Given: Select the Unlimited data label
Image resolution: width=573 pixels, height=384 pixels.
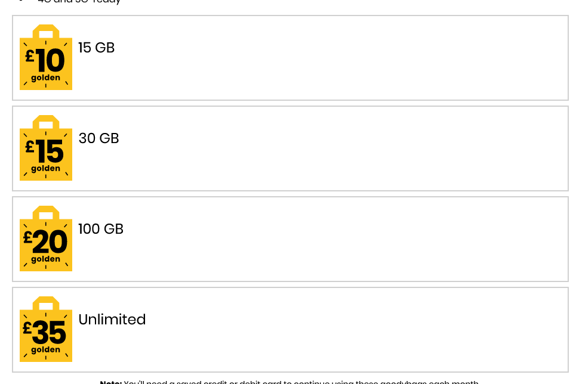Looking at the screenshot, I should (112, 320).
